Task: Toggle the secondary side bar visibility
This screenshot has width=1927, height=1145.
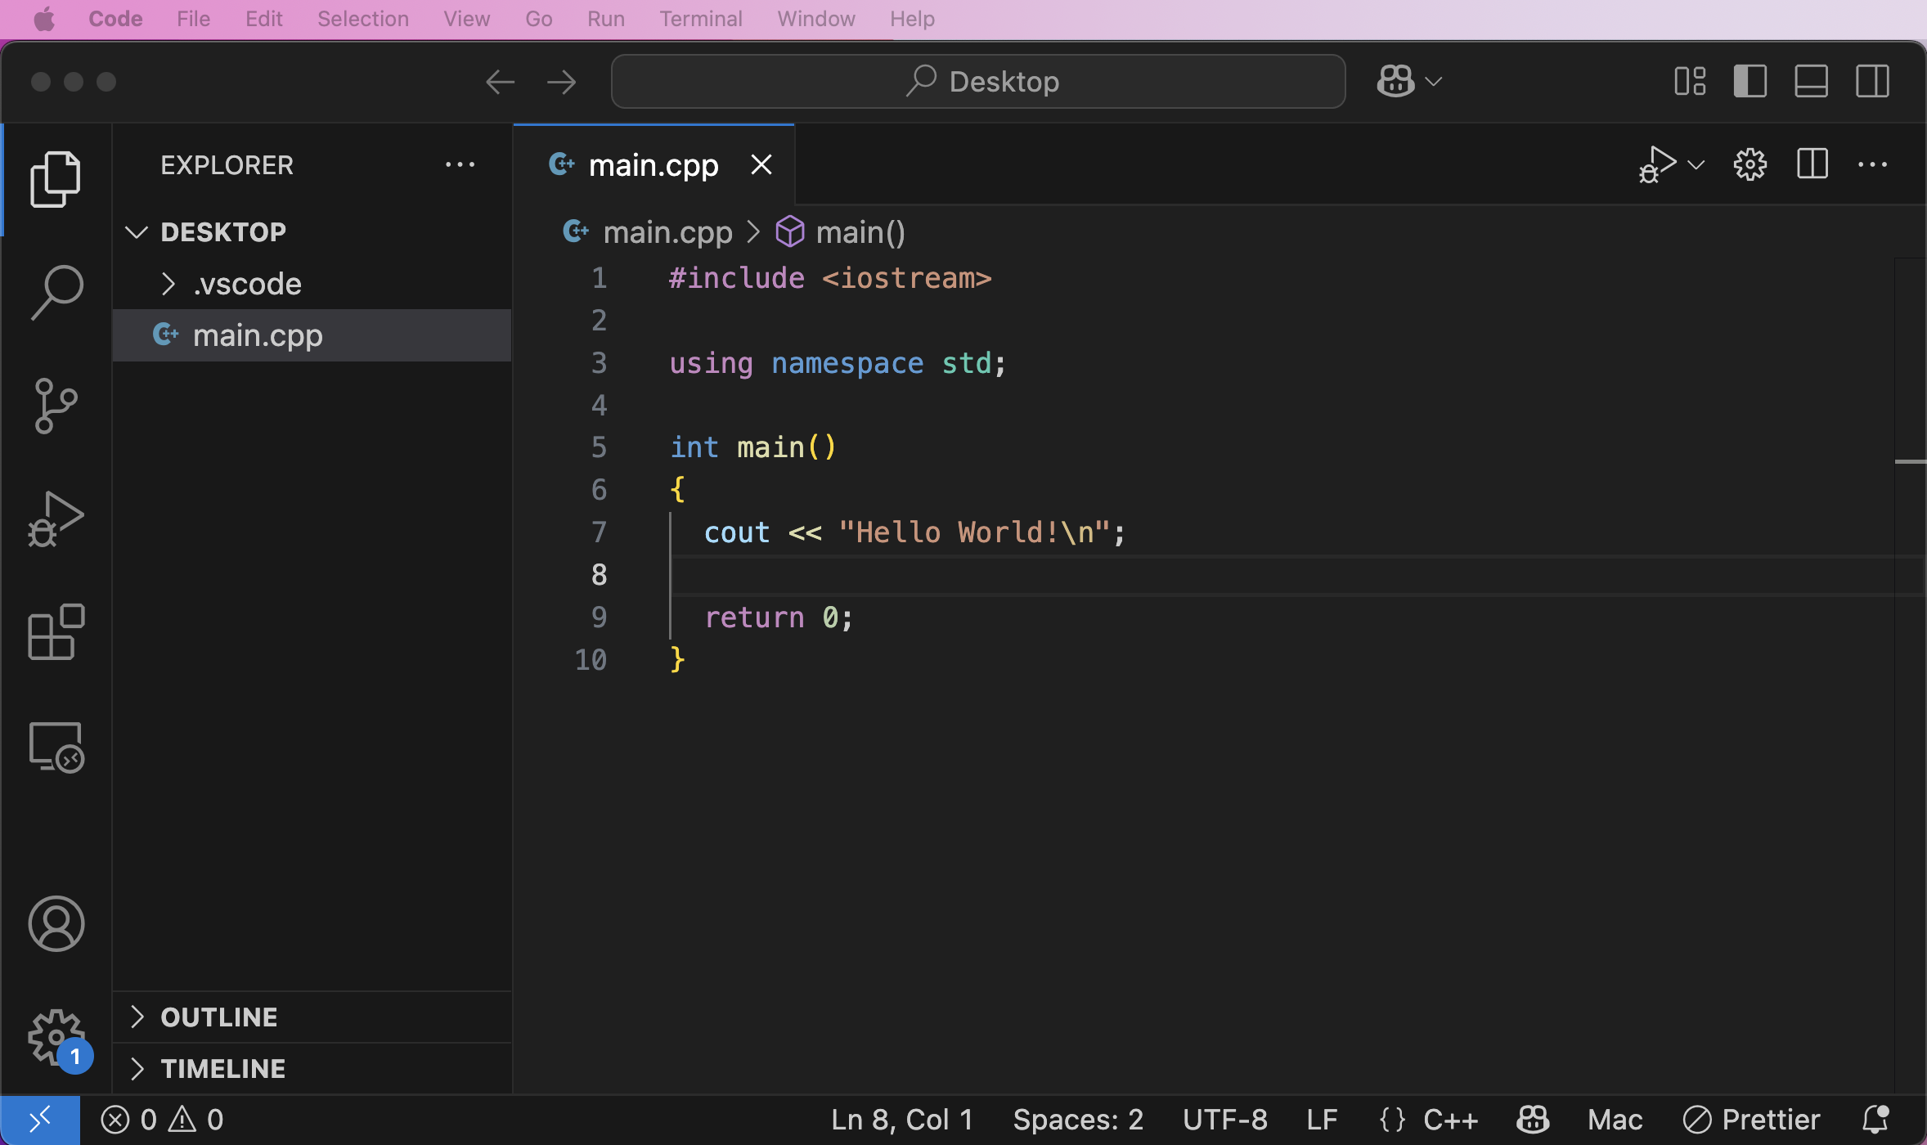Action: pos(1872,82)
